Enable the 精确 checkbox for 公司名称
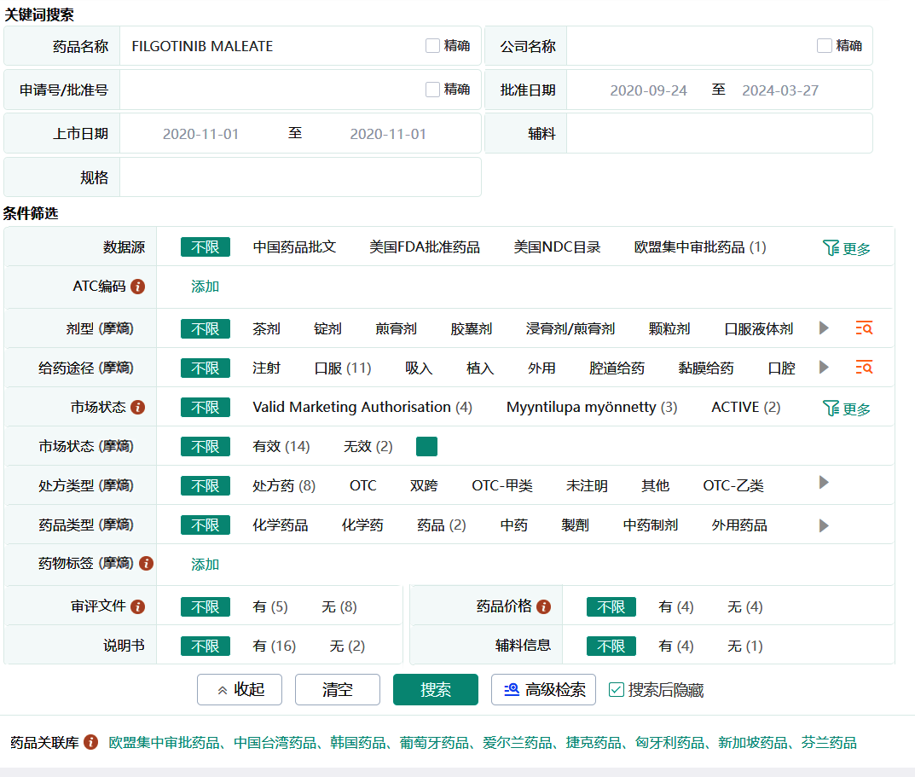The image size is (915, 777). tap(825, 46)
